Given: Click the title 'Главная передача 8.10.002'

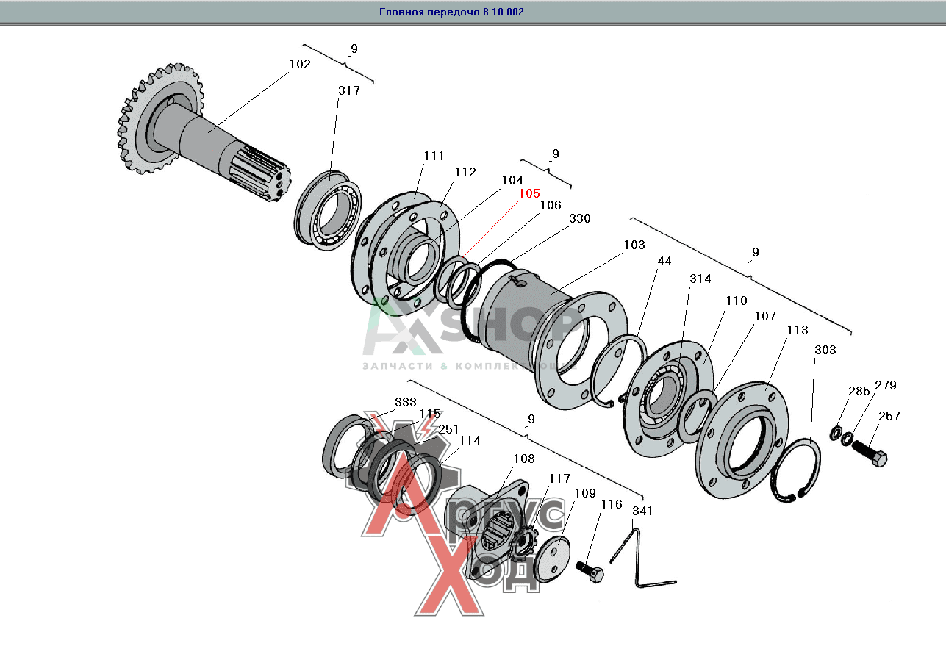Looking at the screenshot, I should [x=451, y=12].
